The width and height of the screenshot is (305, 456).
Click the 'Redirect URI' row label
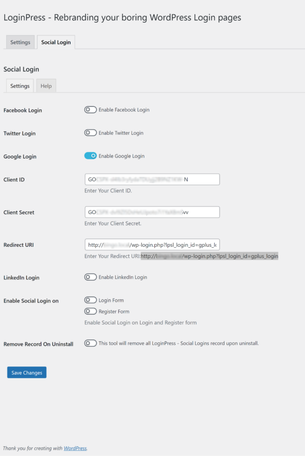coord(19,245)
